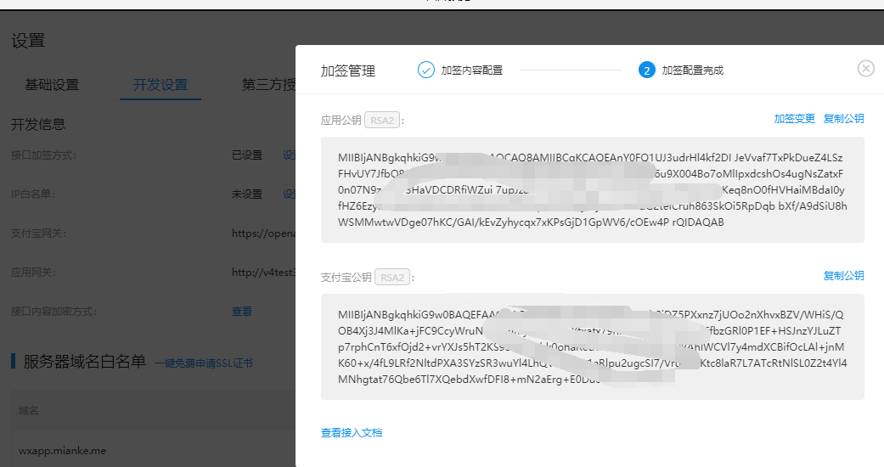Switch to 第三方授权 tab
The width and height of the screenshot is (884, 467).
tap(269, 85)
